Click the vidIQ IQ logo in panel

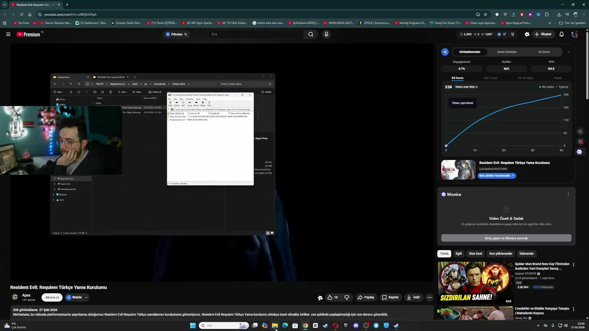pos(445,52)
